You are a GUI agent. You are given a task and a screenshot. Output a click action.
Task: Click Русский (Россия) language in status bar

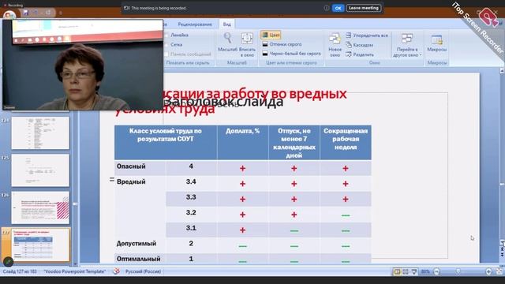[143, 271]
